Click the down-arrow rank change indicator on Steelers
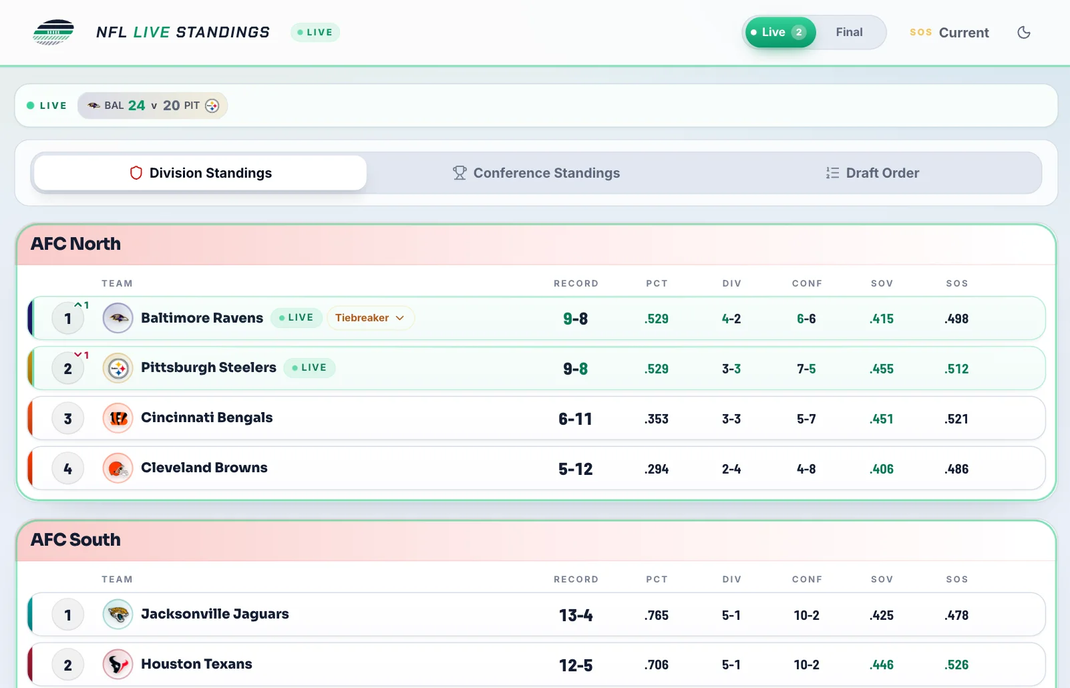 [81, 355]
